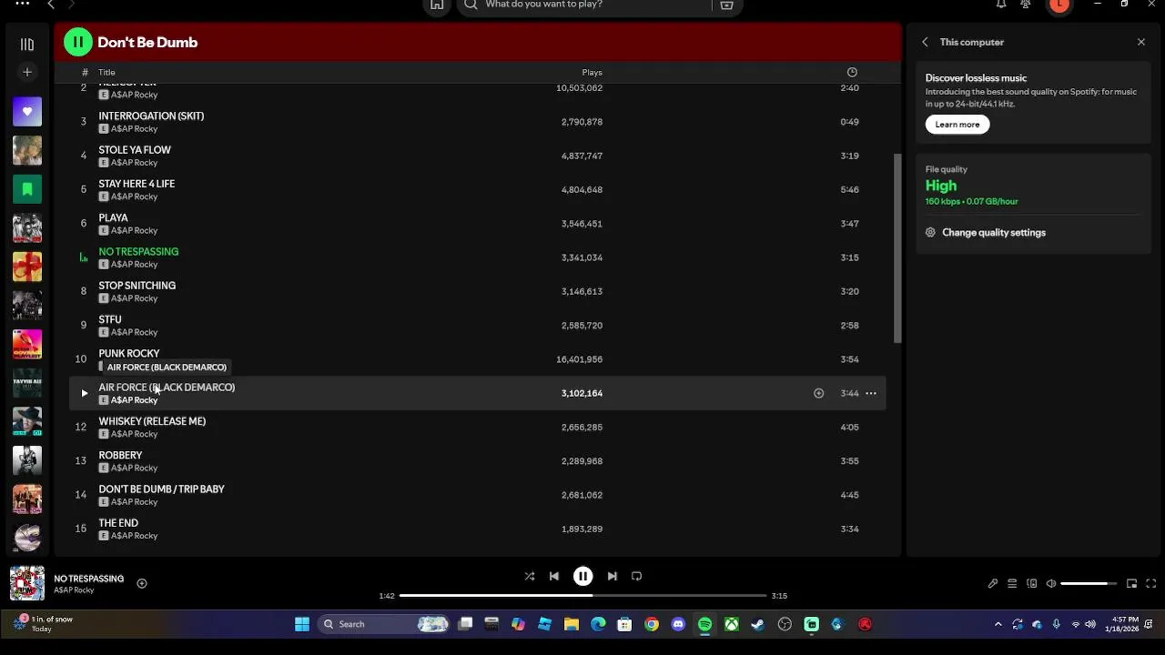The image size is (1165, 655).
Task: Open the user profile avatar menu
Action: pos(1059,5)
